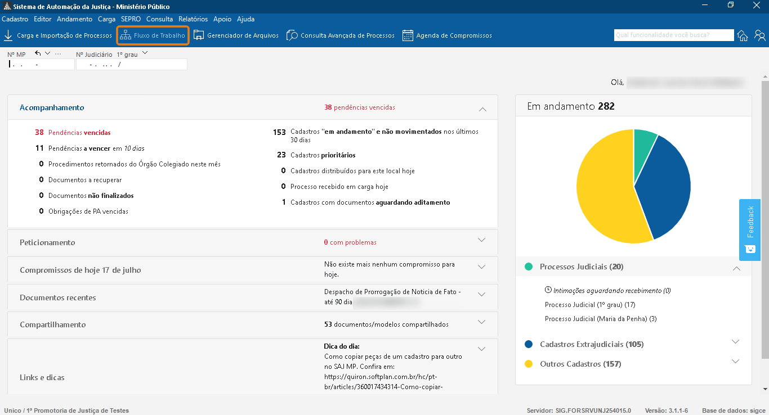Open the 1º grau dropdown
This screenshot has height=415, width=769.
(x=145, y=53)
